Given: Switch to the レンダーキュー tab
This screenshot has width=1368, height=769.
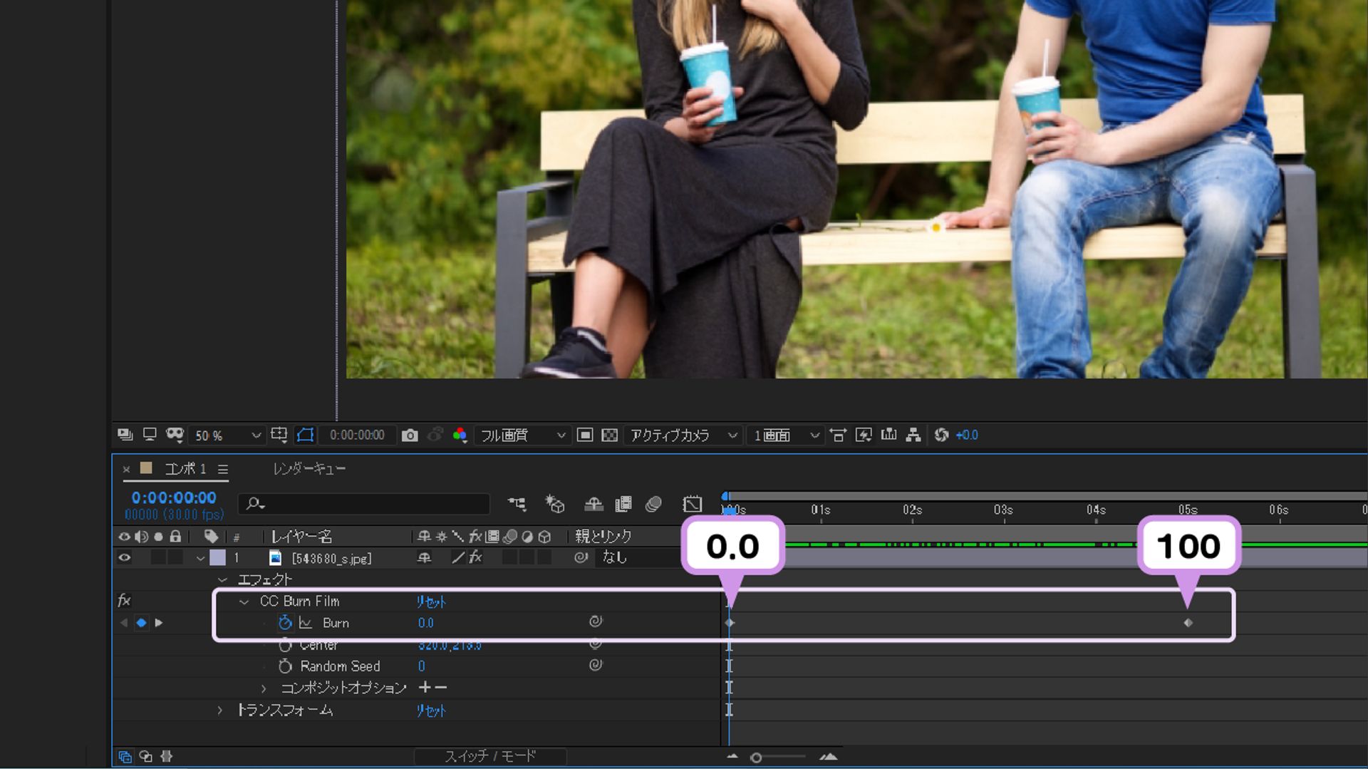Looking at the screenshot, I should (309, 469).
